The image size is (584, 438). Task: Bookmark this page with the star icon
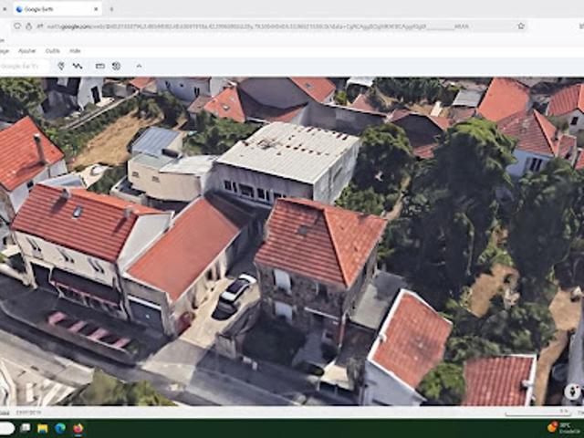point(521,26)
